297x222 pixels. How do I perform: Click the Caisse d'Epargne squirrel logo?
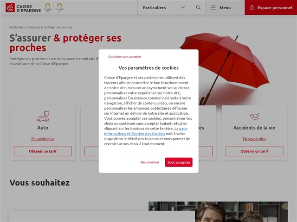[x=10, y=7]
